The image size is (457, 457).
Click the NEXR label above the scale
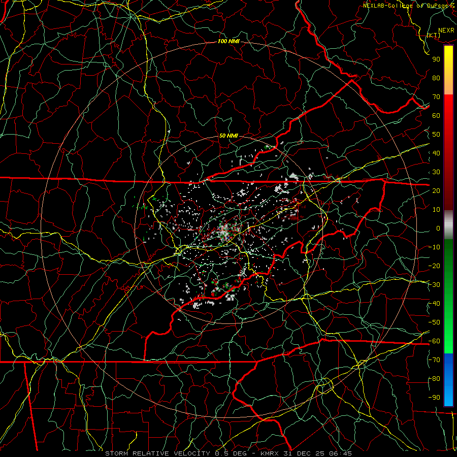446,30
